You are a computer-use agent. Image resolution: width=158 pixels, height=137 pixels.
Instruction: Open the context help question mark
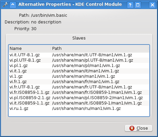pos(130,5)
